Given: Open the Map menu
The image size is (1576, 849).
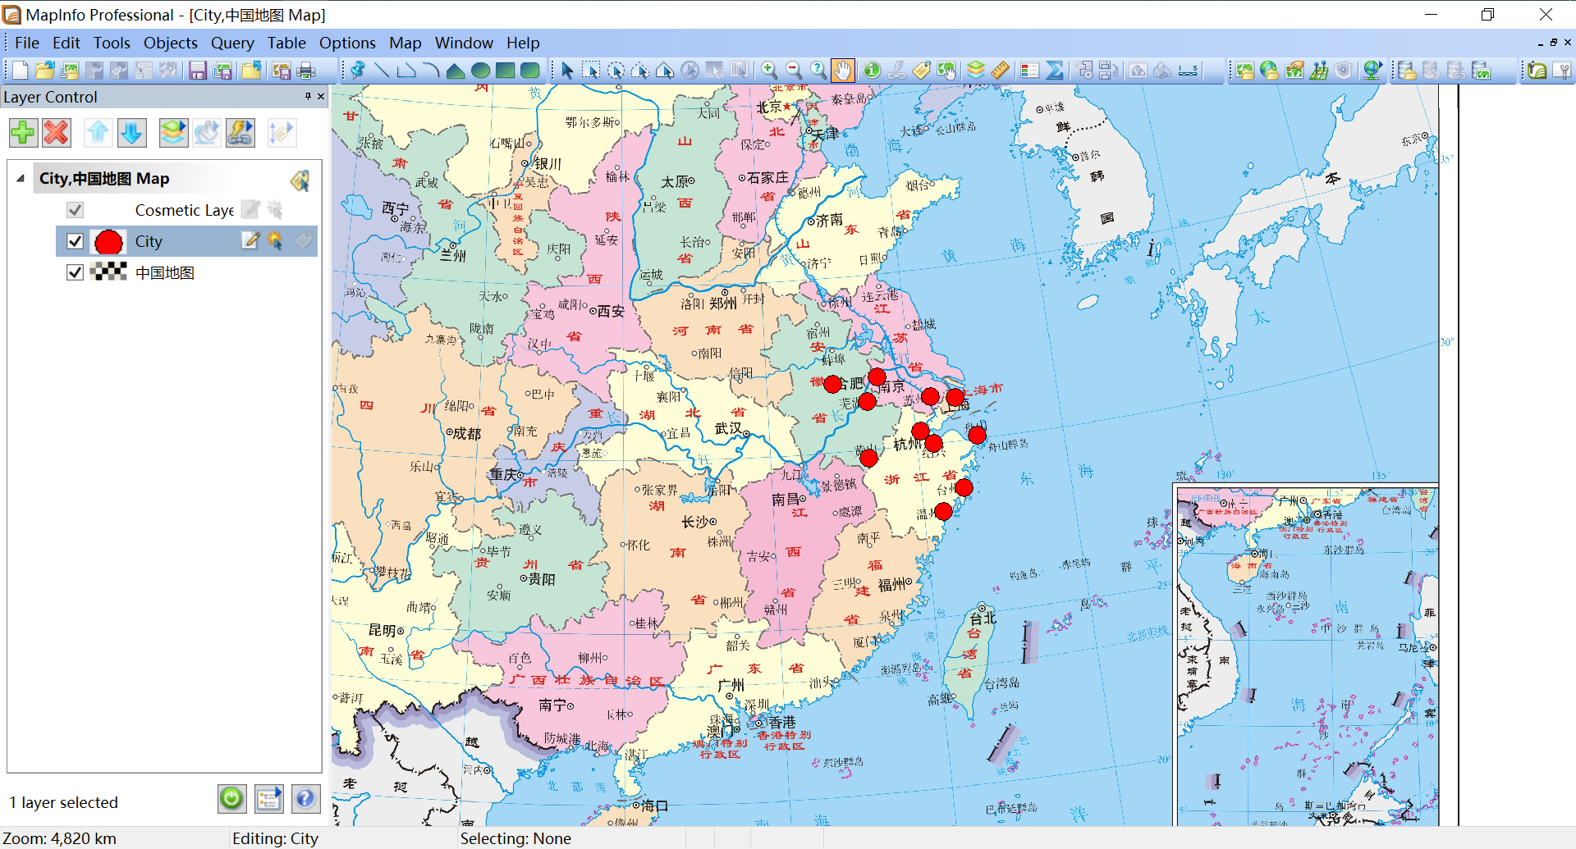Looking at the screenshot, I should [x=405, y=43].
